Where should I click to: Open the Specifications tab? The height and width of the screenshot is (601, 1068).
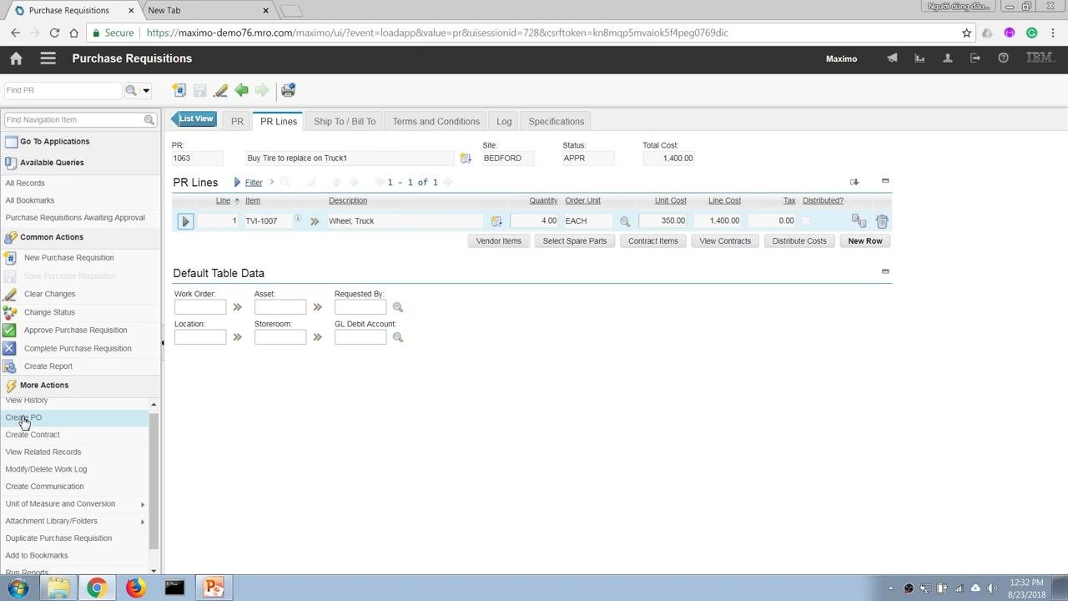point(556,121)
